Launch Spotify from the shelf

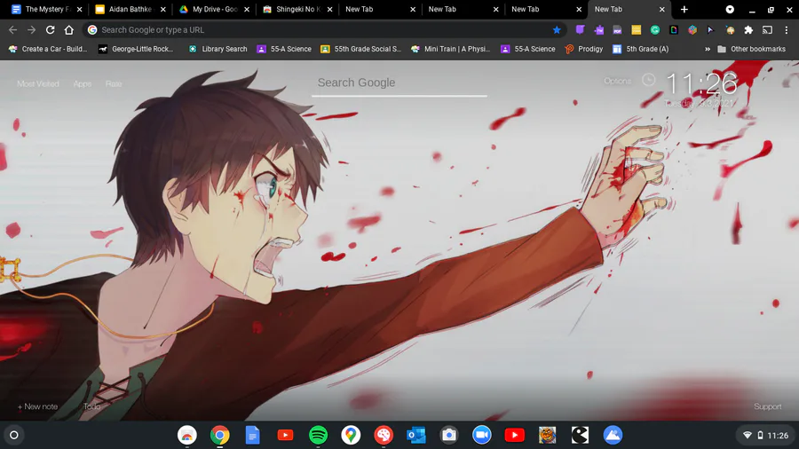click(x=318, y=435)
